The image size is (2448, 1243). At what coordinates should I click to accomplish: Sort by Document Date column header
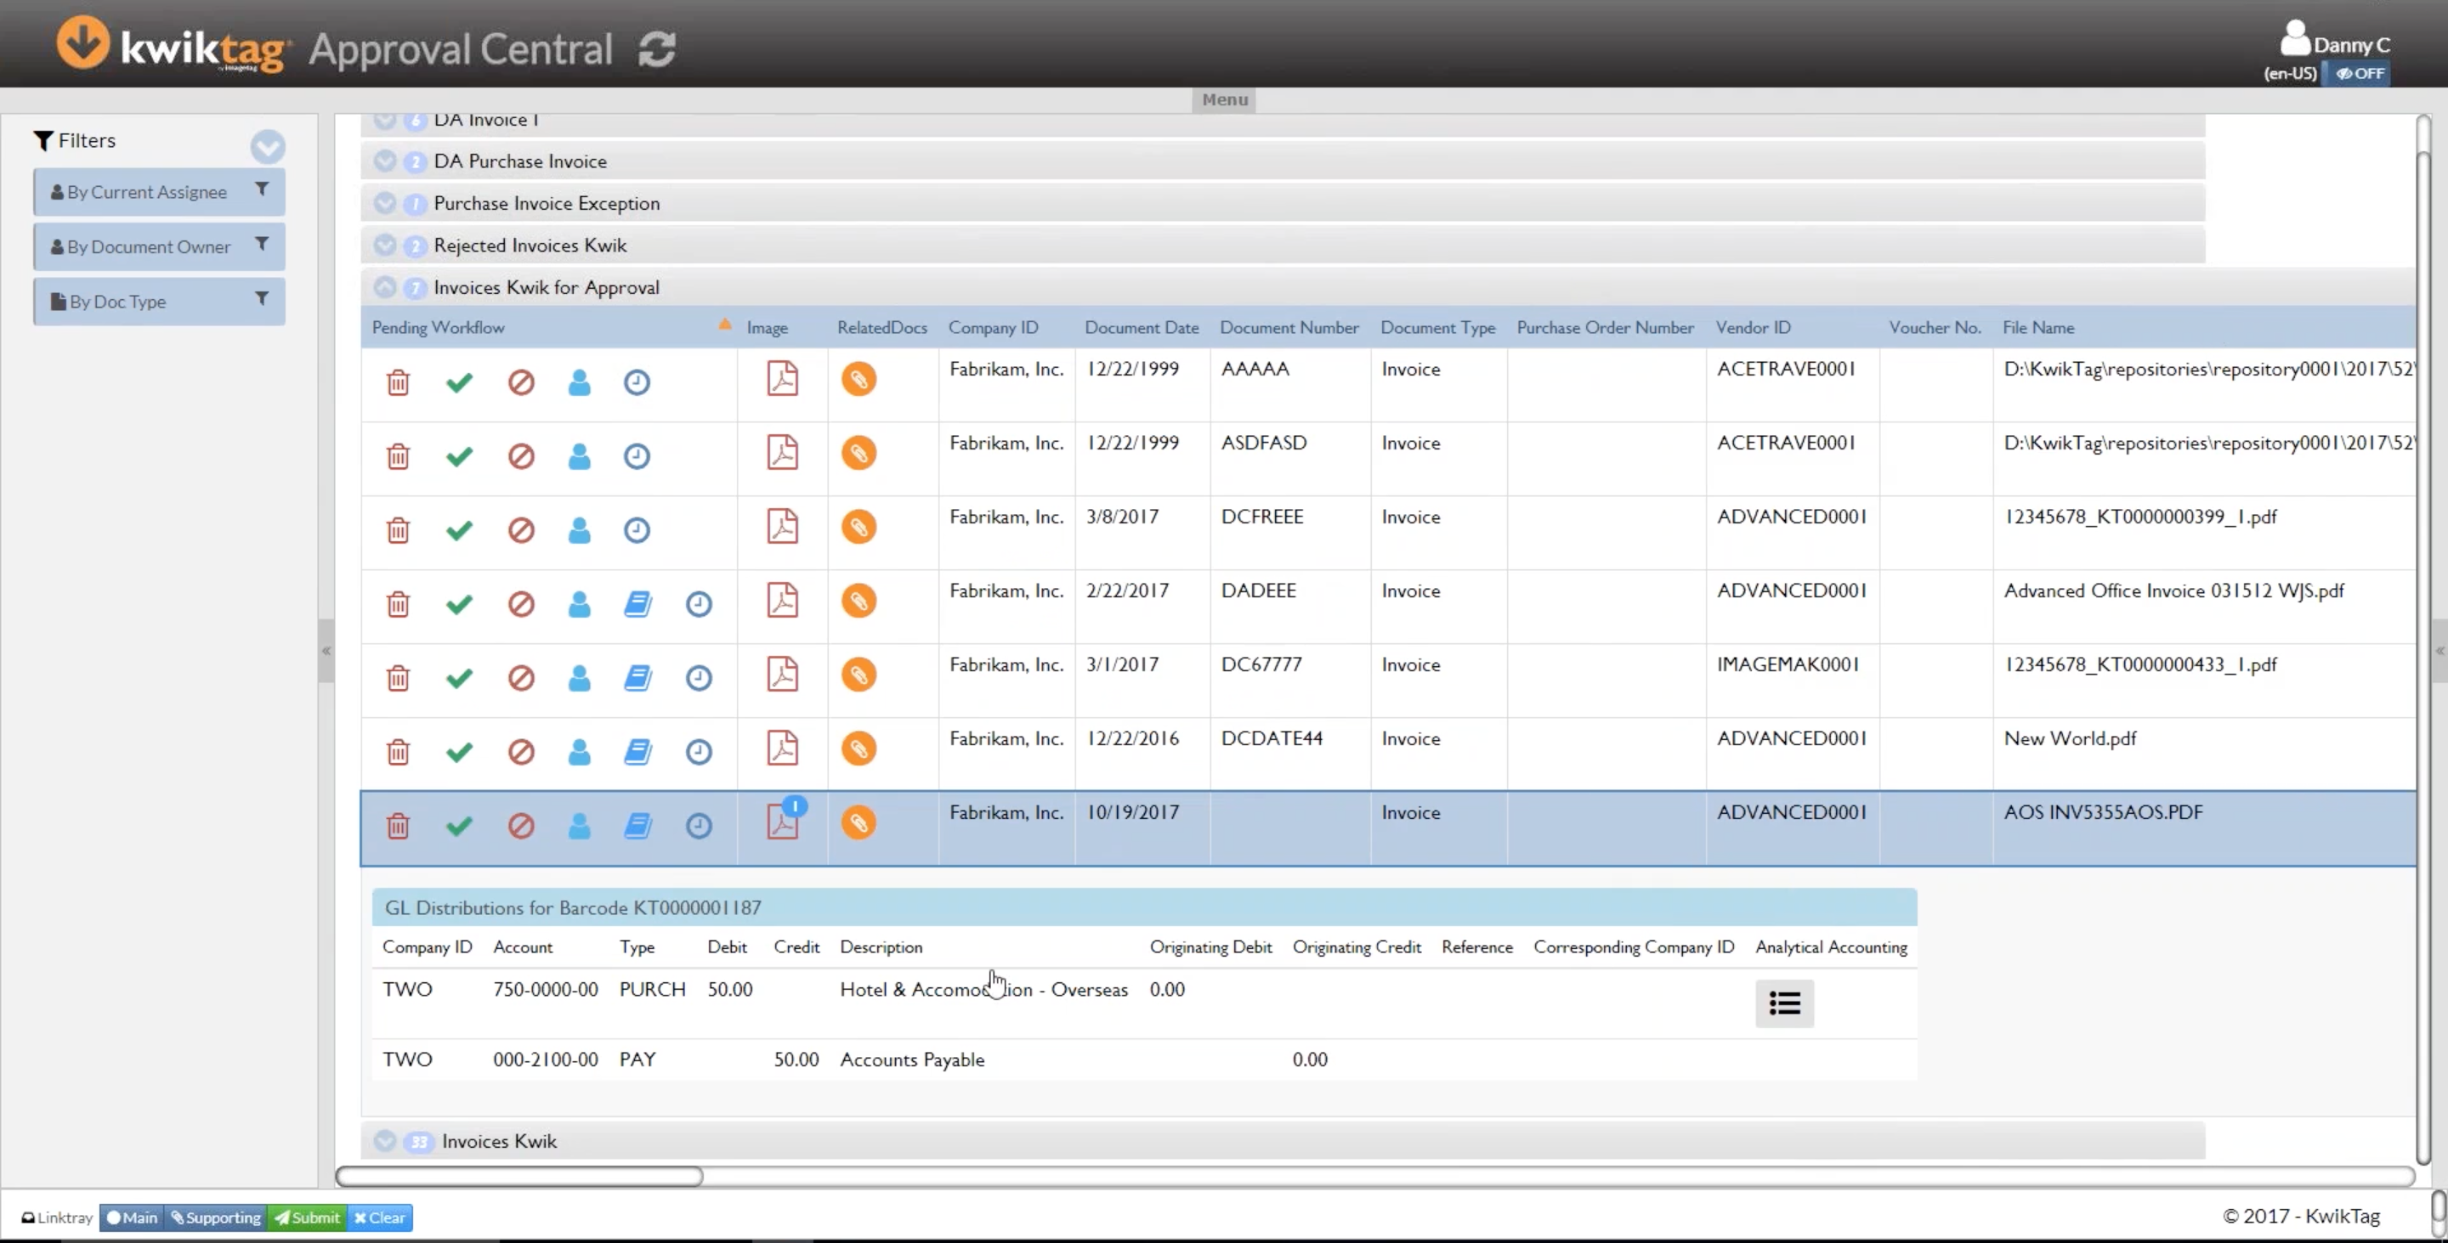pos(1142,328)
